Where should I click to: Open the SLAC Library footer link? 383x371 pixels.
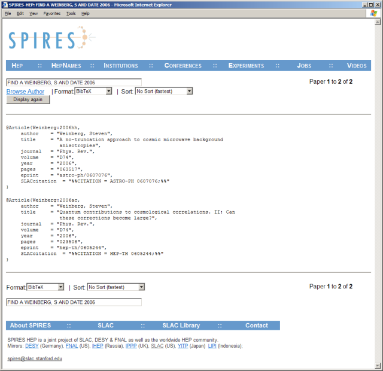tap(181, 326)
